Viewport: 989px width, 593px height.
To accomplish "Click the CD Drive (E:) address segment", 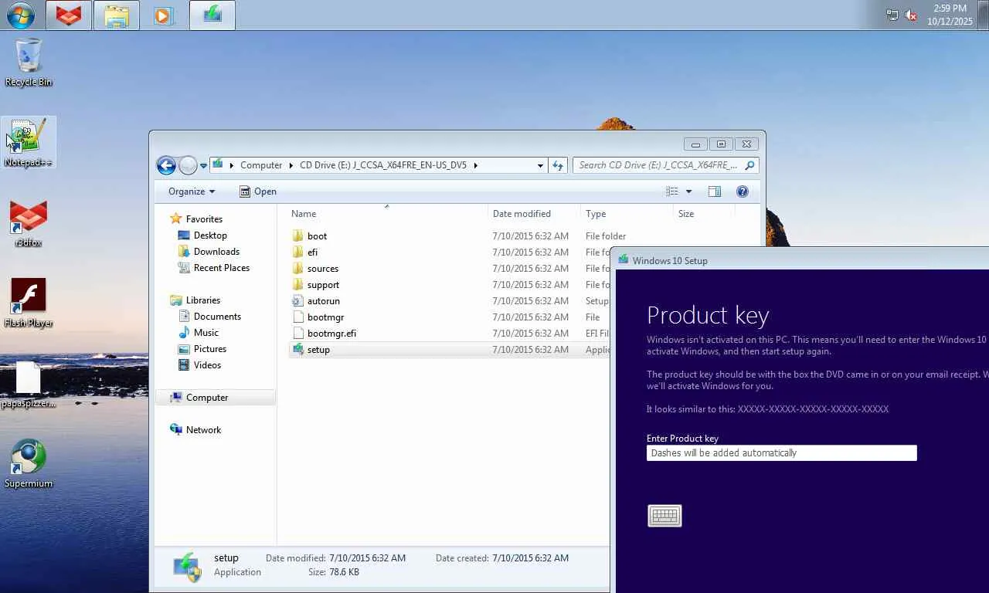I will [x=383, y=165].
